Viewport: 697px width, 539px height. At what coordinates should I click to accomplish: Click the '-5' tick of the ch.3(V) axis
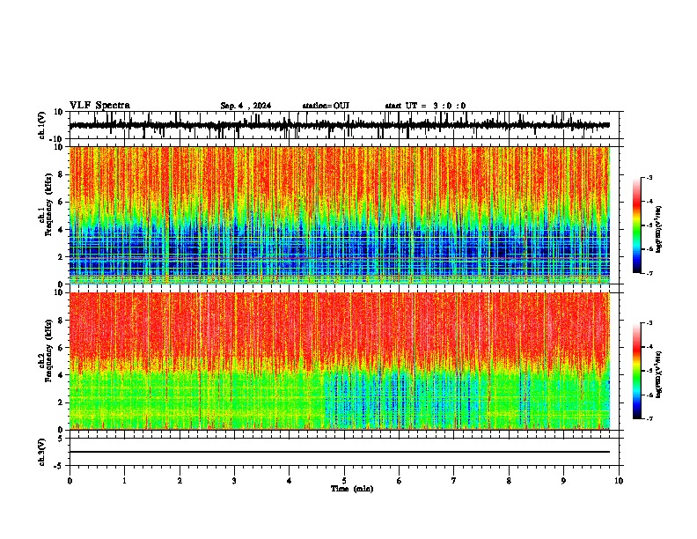click(x=59, y=466)
